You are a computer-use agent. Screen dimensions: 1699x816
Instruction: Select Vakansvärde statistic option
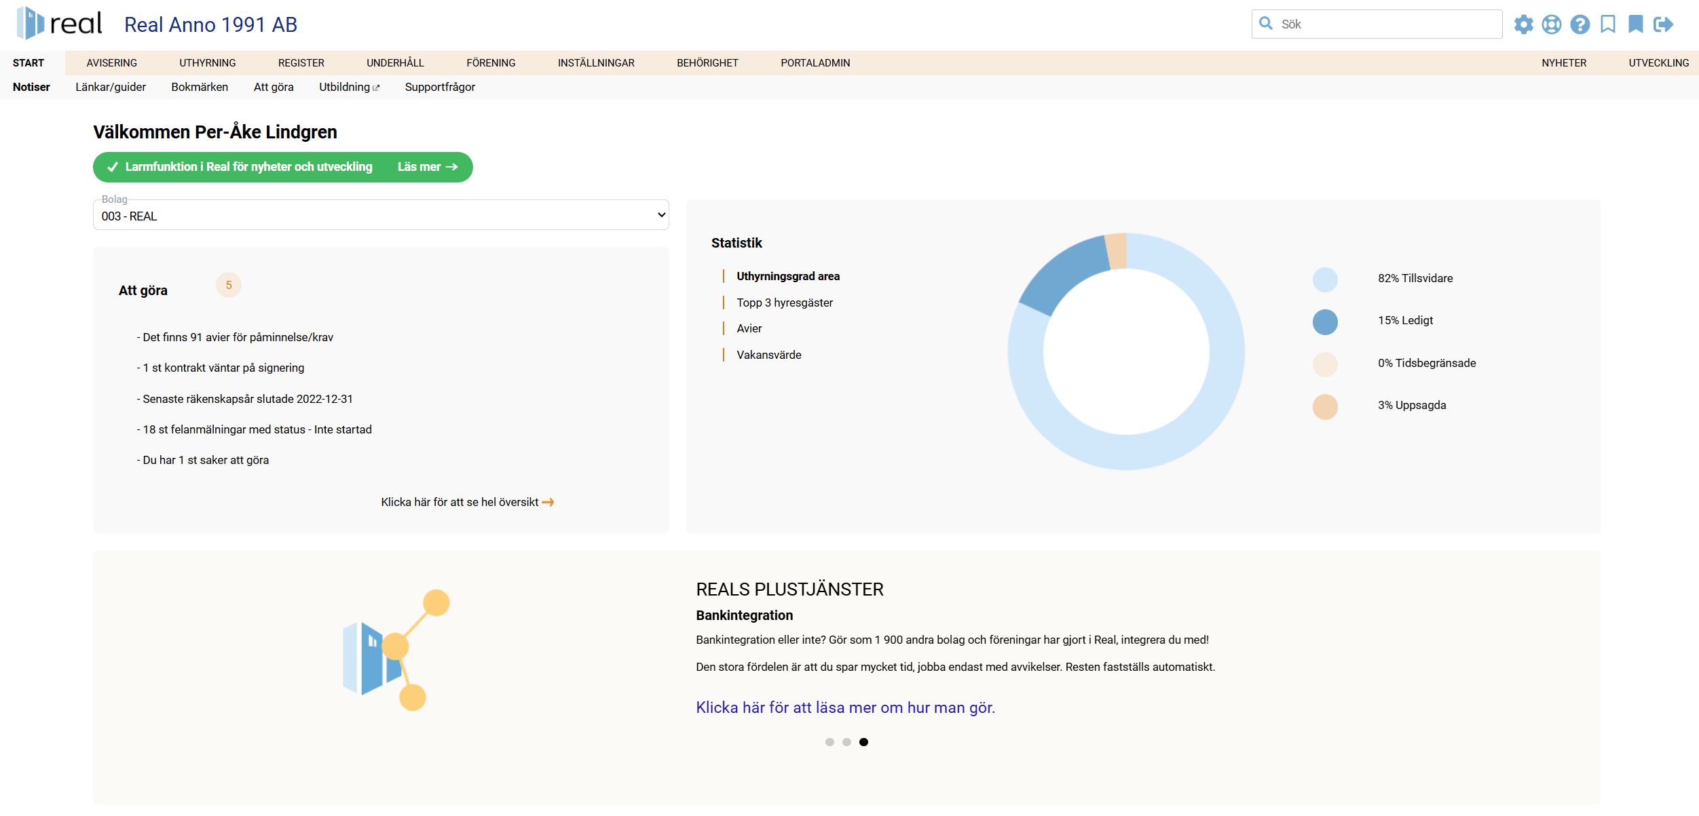(768, 355)
